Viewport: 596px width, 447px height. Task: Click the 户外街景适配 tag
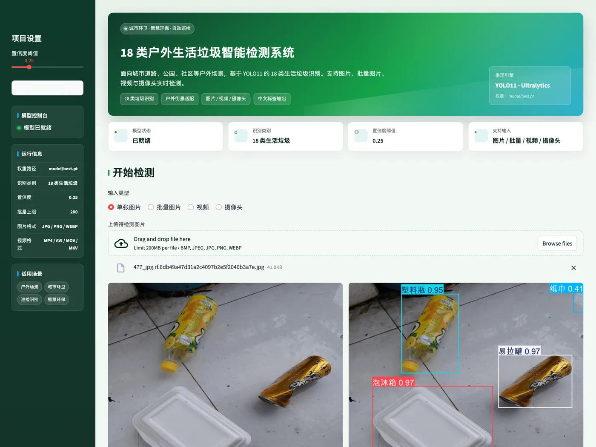pyautogui.click(x=180, y=99)
